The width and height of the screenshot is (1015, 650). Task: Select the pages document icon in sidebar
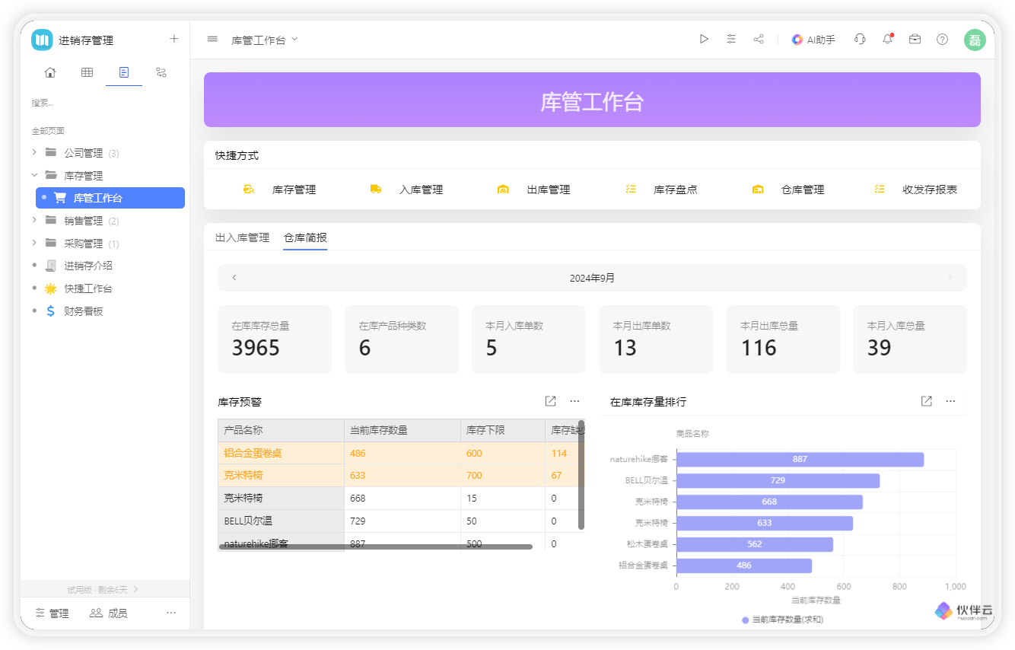pos(124,72)
